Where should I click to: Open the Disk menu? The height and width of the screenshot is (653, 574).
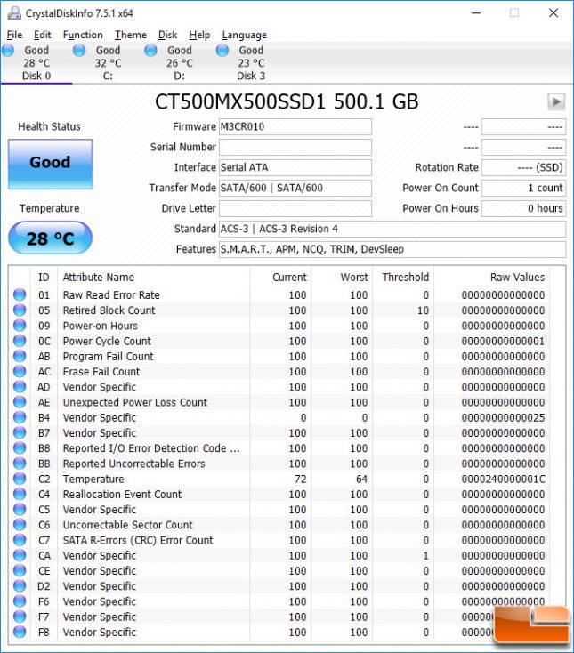(167, 35)
